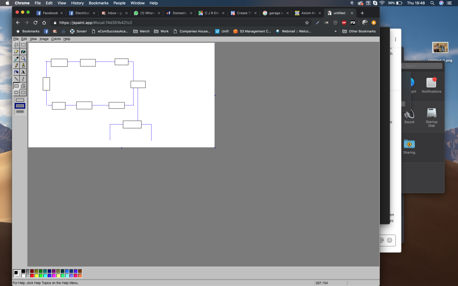This screenshot has width=458, height=286.
Task: Click the Sonarr bookmark link
Action: click(78, 31)
